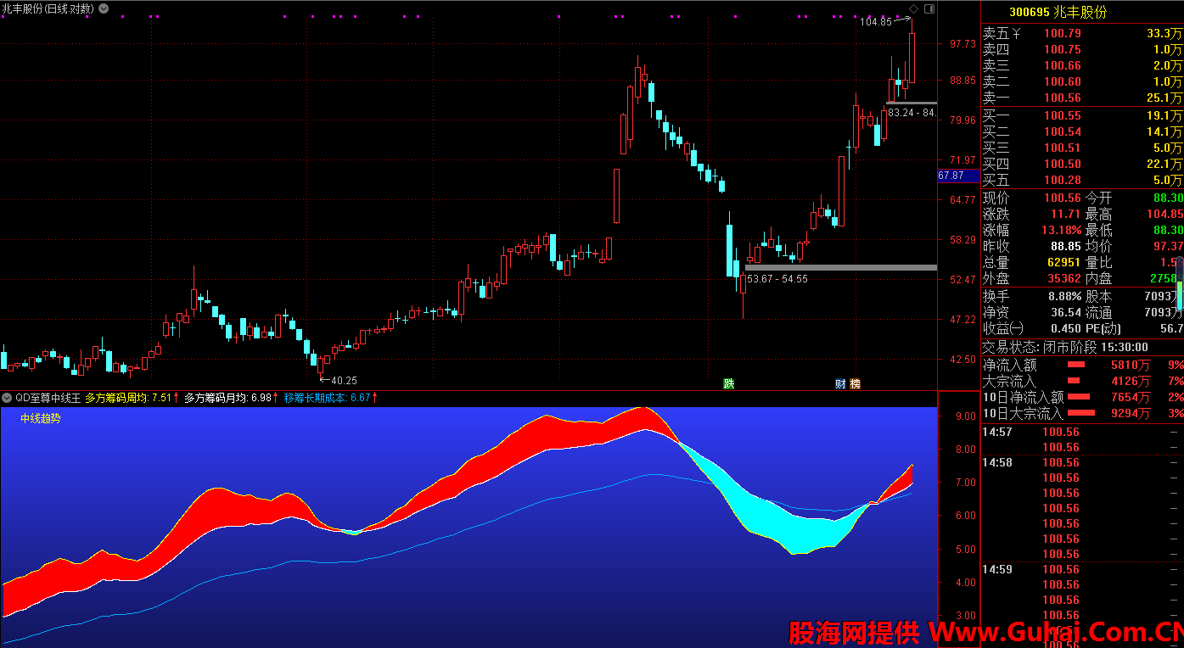This screenshot has height=648, width=1184.
Task: Click the green 跌 marker badge
Action: coord(728,383)
